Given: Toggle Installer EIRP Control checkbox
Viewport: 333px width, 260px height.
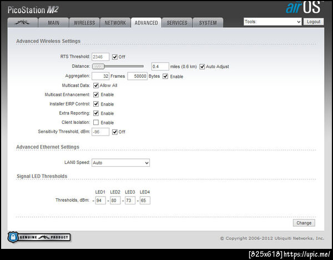Looking at the screenshot, I should [x=96, y=104].
